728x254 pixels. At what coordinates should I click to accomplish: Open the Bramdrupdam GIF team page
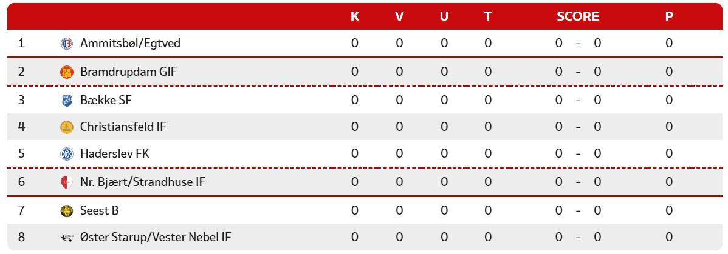(x=129, y=72)
